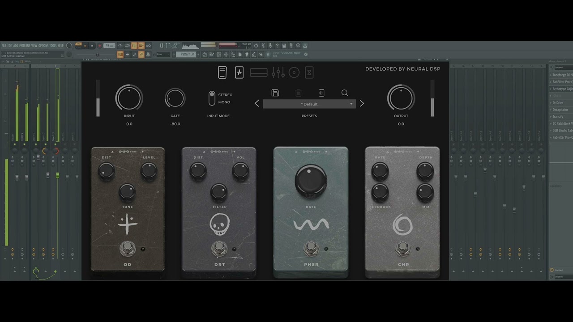Expand the BC PatchWork slot arrow
The width and height of the screenshot is (573, 322).
[551, 123]
